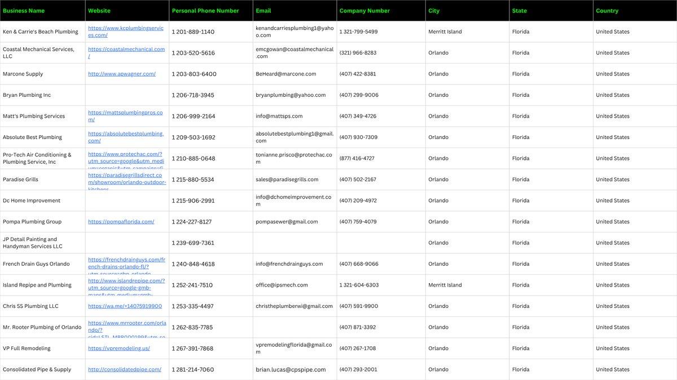Viewport: 677px width, 380px height.
Task: Click phone number 1 281-214-7060
Action: click(193, 369)
